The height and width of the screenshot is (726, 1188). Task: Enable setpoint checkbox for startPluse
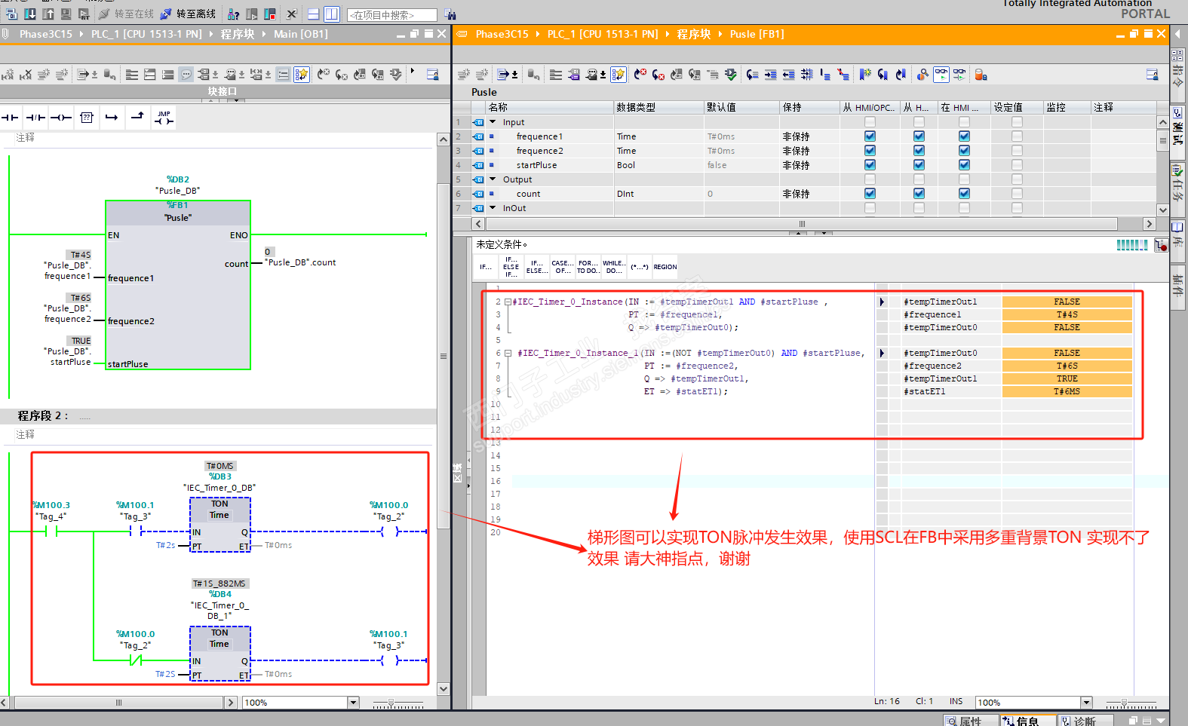tap(1017, 165)
